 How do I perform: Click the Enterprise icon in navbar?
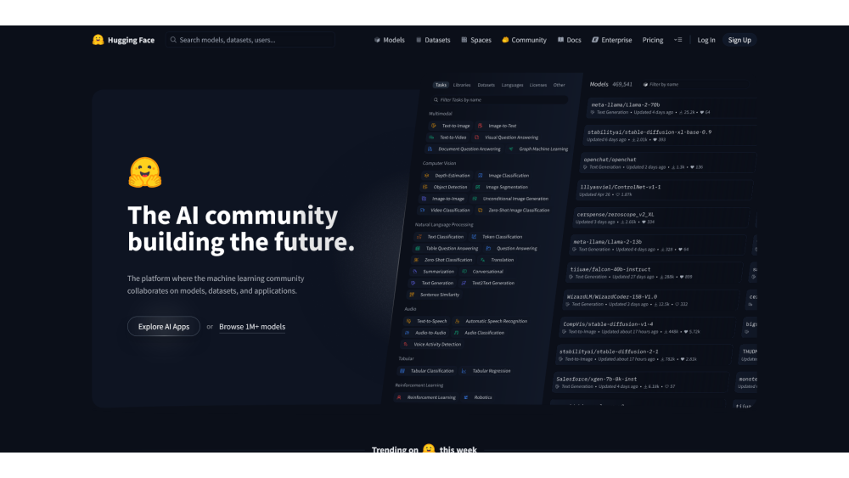[x=595, y=40]
